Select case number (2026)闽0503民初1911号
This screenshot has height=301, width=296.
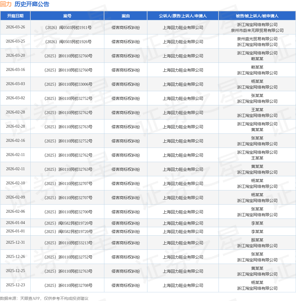coord(68,28)
